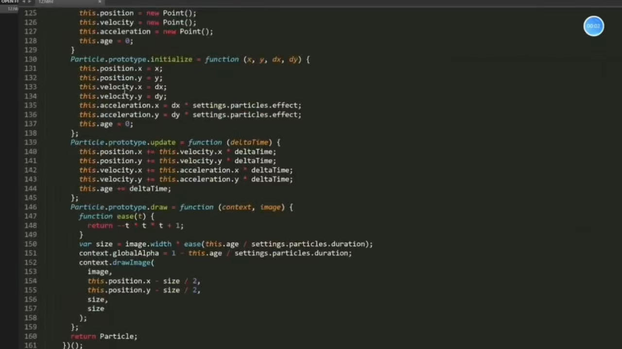Click line number 160 in the gutter
This screenshot has width=622, height=349.
[30, 336]
